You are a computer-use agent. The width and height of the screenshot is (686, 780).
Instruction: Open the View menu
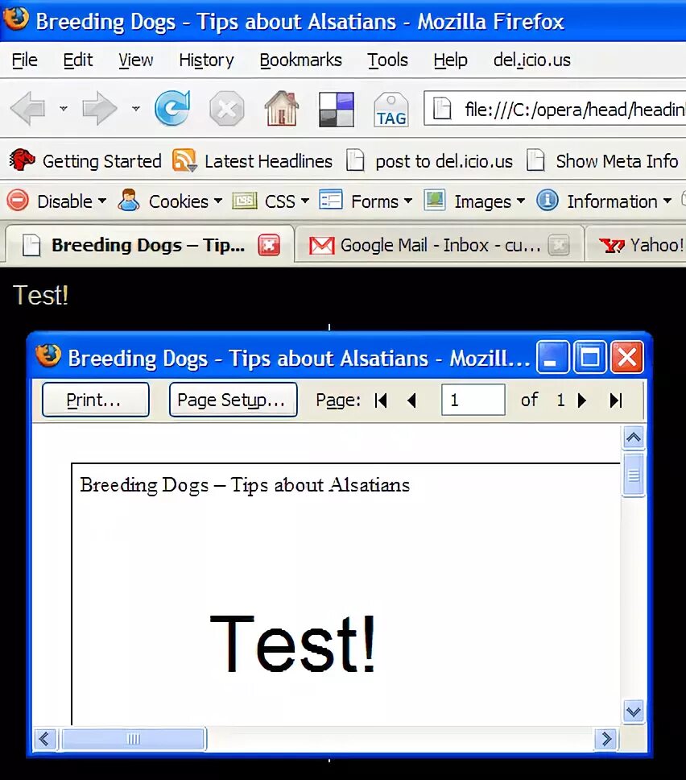point(136,60)
